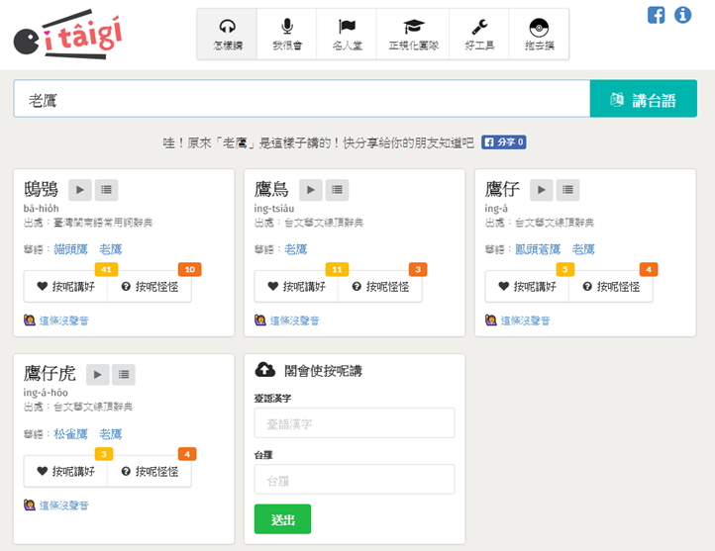This screenshot has height=551, width=715.
Task: Open the 怎樣講 headphone tab
Action: pos(227,35)
